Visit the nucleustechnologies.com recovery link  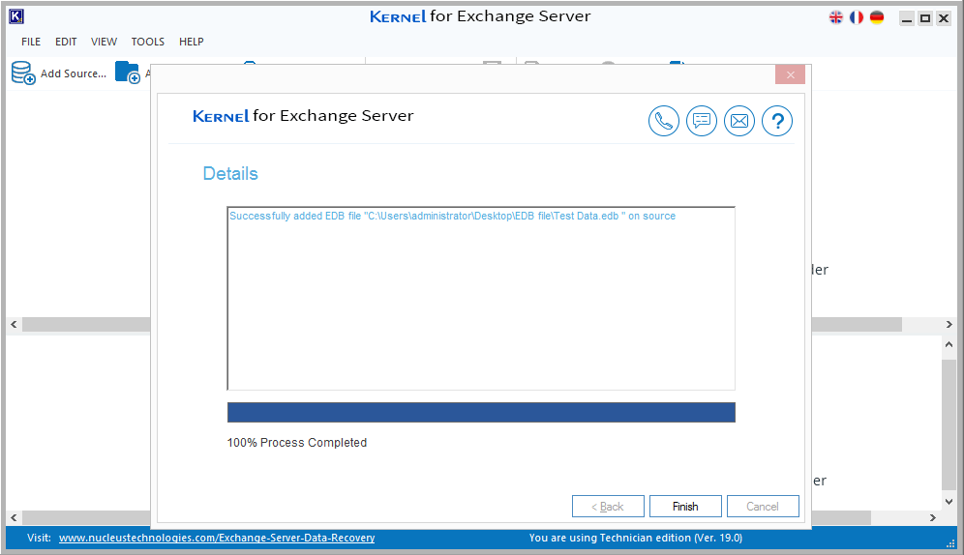(x=217, y=538)
